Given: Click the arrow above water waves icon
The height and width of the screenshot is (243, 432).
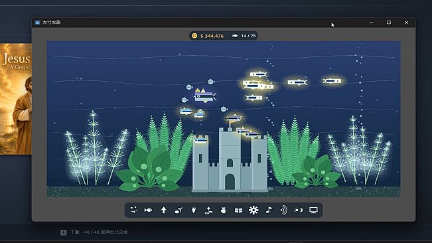Looking at the screenshot, I should point(208,210).
